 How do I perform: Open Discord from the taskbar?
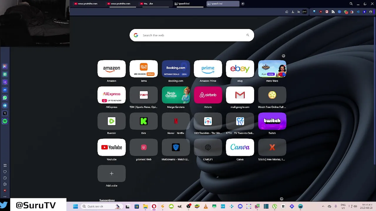click(240, 206)
